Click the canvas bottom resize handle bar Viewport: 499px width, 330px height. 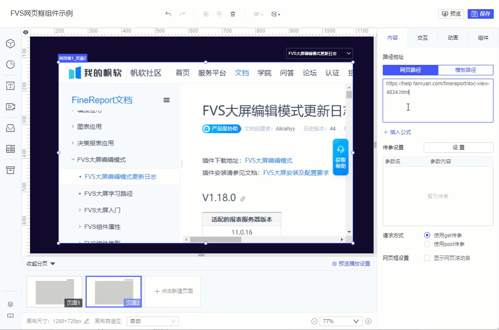pyautogui.click(x=201, y=255)
